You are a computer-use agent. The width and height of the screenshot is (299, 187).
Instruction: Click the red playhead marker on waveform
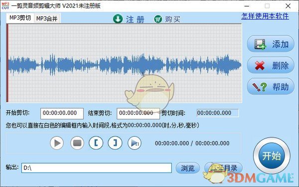[x=7, y=63]
